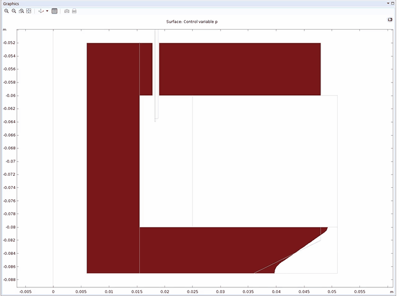Image resolution: width=399 pixels, height=296 pixels.
Task: Click the dark red surface plot region
Action: pos(113,157)
